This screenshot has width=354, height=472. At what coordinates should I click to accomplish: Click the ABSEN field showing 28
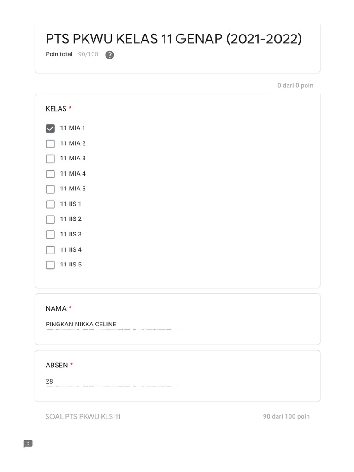[111, 381]
